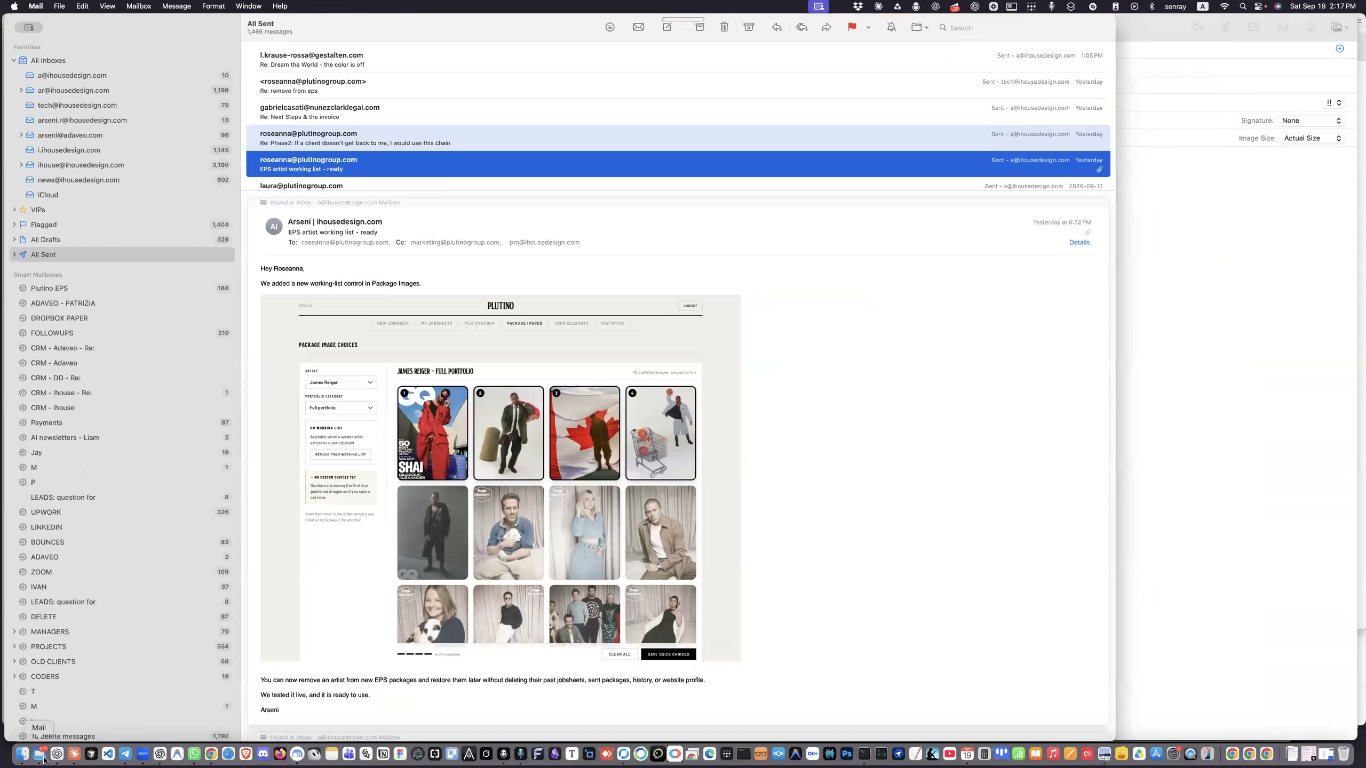Archive the selected message
The height and width of the screenshot is (768, 1366).
[700, 27]
